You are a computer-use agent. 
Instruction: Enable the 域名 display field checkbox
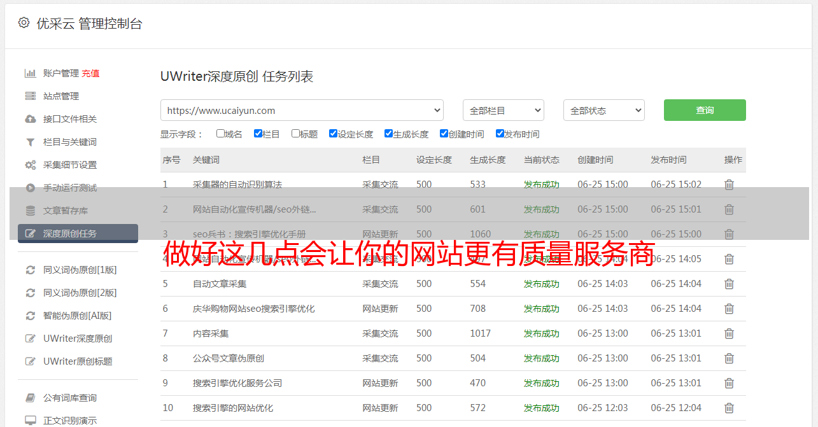[x=220, y=134]
